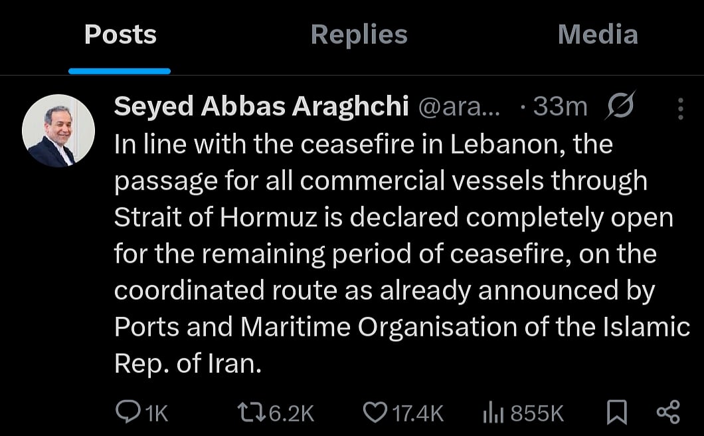Click the 17.4K likes count
This screenshot has height=436, width=704.
(x=417, y=414)
